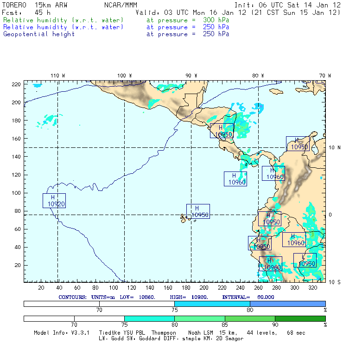Click the "Tiedtke YSU PBL" scheme text
343x343 pixels.
[x=122, y=333]
